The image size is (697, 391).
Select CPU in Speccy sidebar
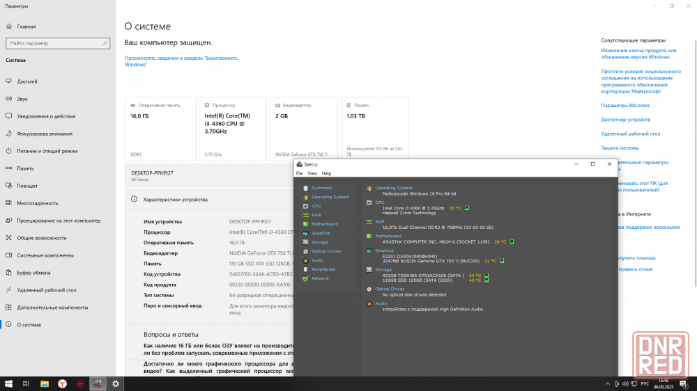pyautogui.click(x=316, y=206)
